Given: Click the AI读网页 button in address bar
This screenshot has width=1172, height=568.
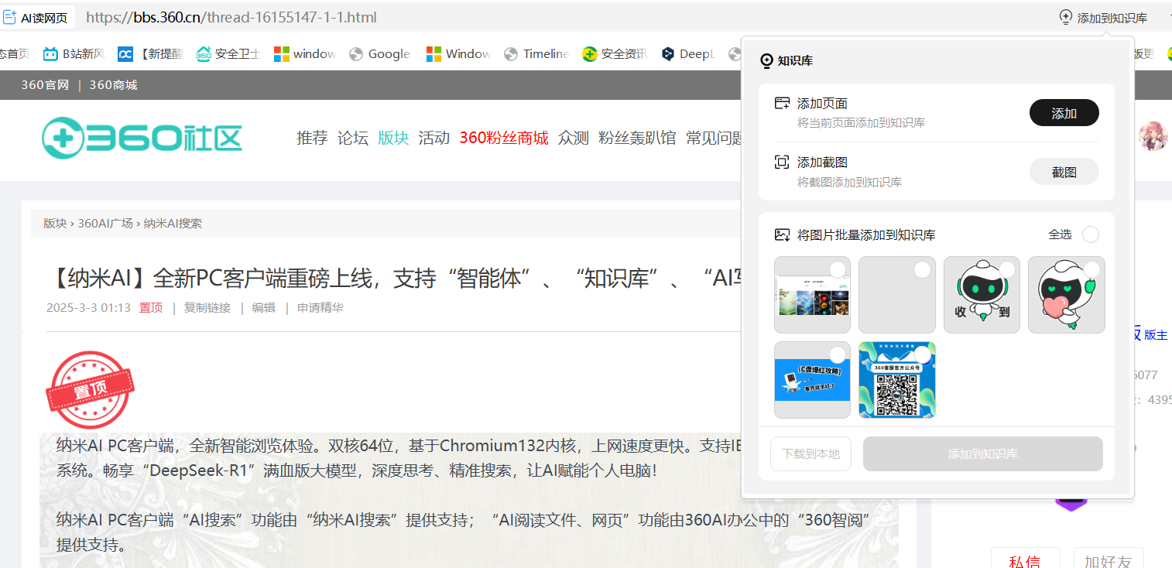Looking at the screenshot, I should [x=36, y=17].
